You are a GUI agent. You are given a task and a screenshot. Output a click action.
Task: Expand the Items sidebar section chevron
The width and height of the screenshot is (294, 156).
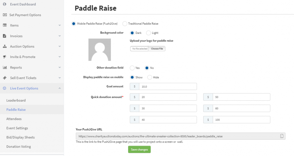60,25
